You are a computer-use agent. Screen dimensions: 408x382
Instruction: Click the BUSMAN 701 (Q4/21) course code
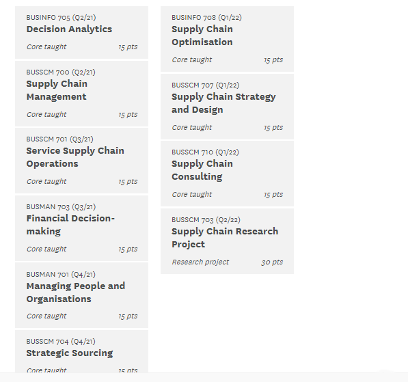tap(61, 275)
